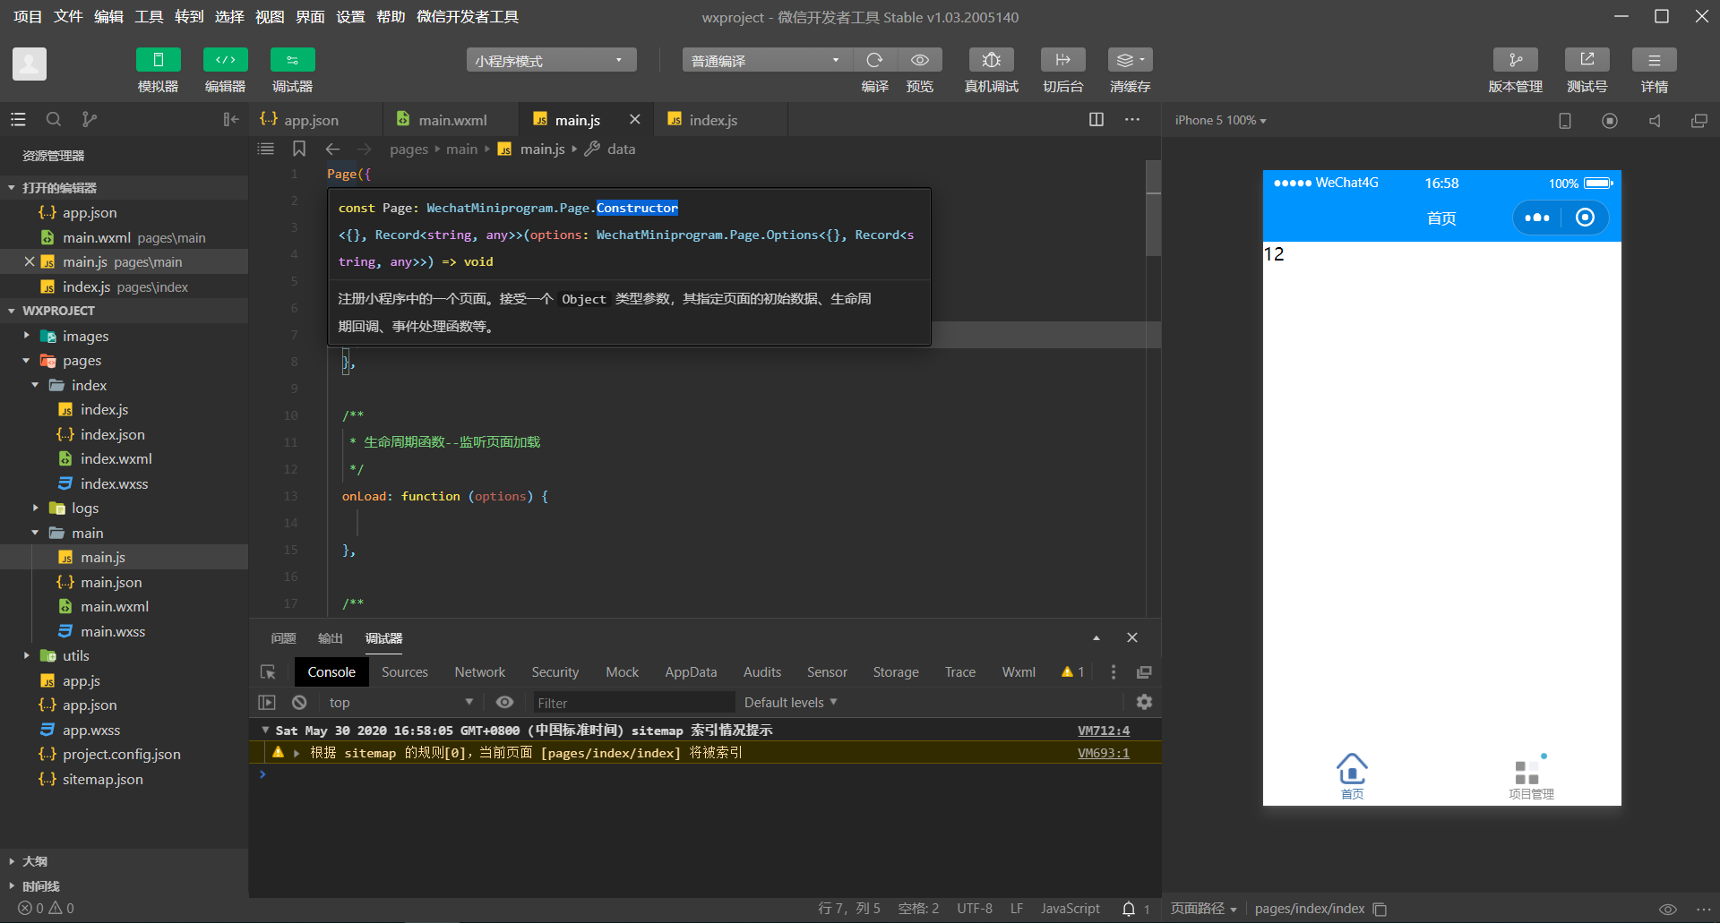Open the 详情 details icon
1720x923 pixels.
[x=1655, y=60]
